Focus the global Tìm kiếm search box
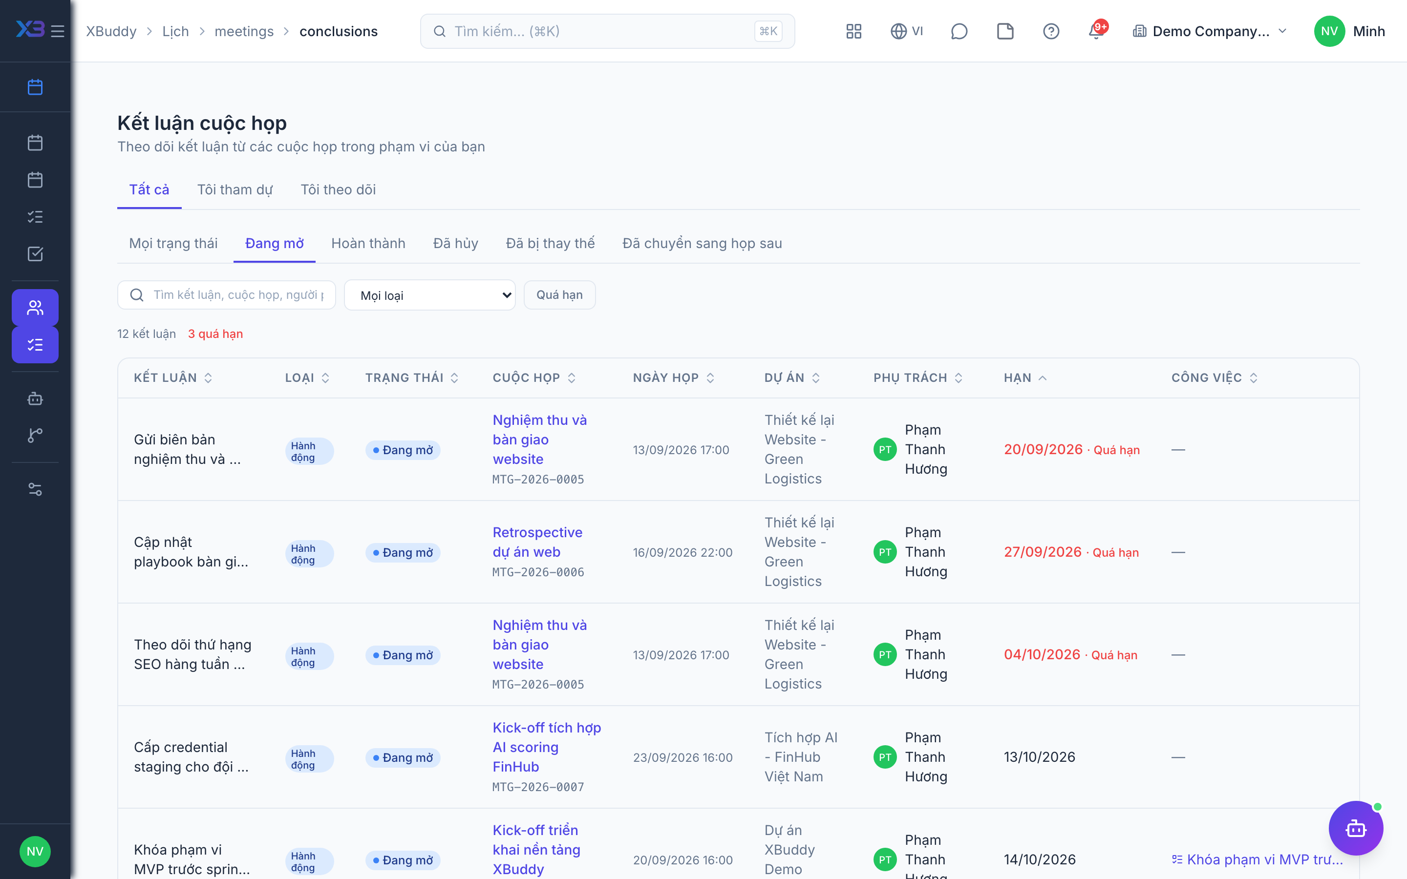 [607, 31]
